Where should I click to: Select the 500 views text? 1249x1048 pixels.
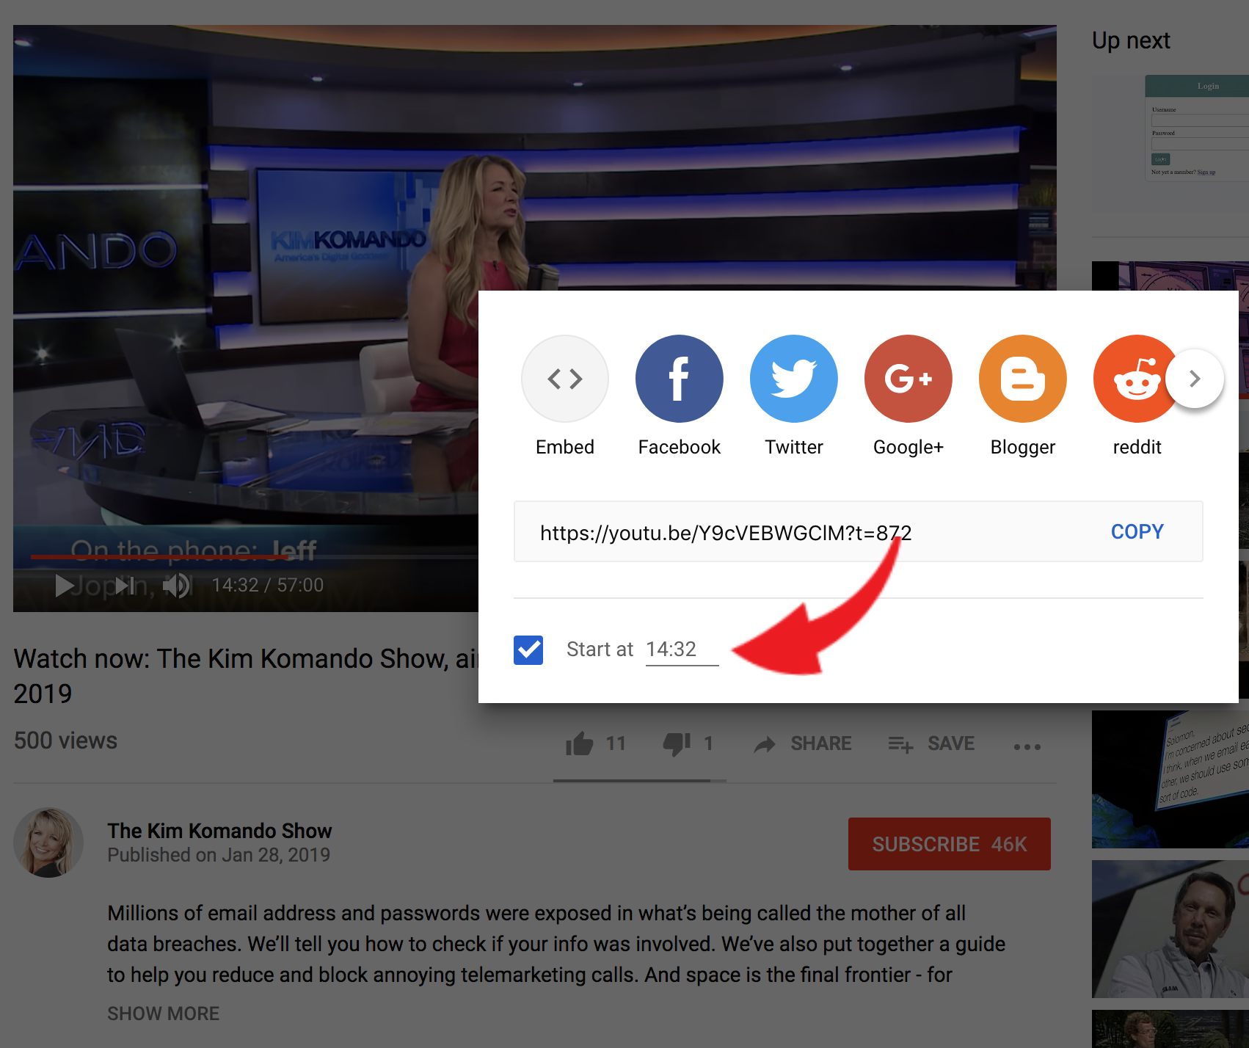[65, 740]
